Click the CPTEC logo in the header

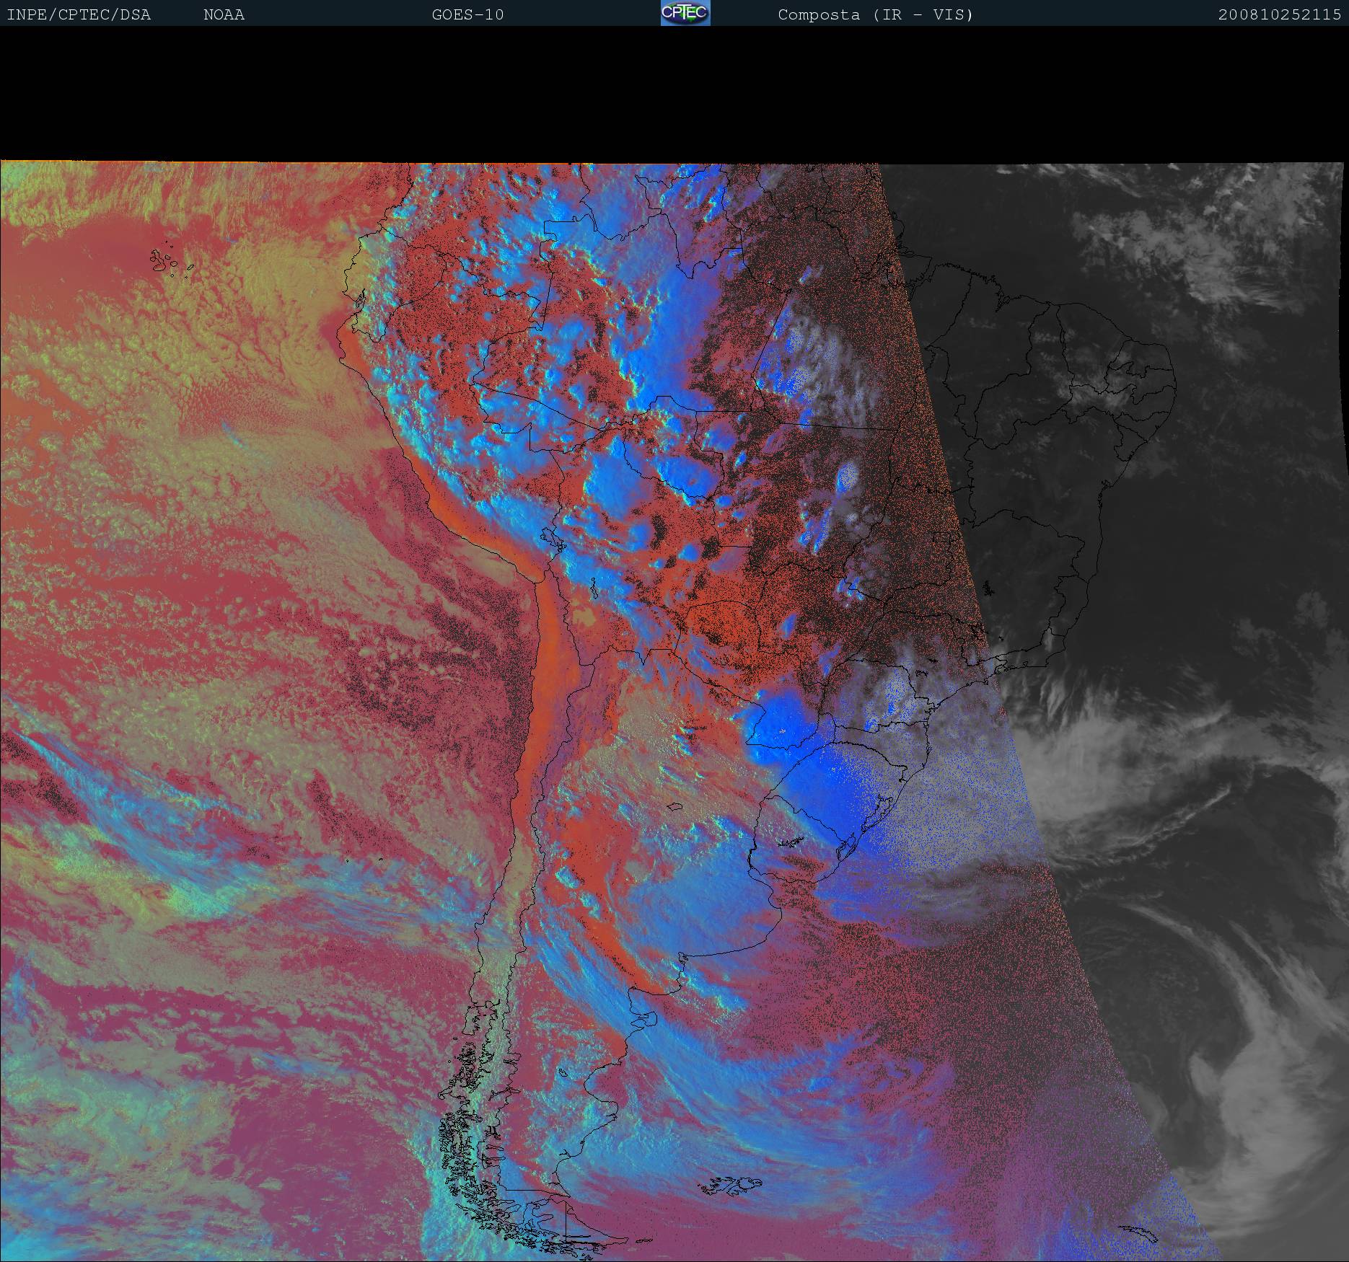coord(685,13)
